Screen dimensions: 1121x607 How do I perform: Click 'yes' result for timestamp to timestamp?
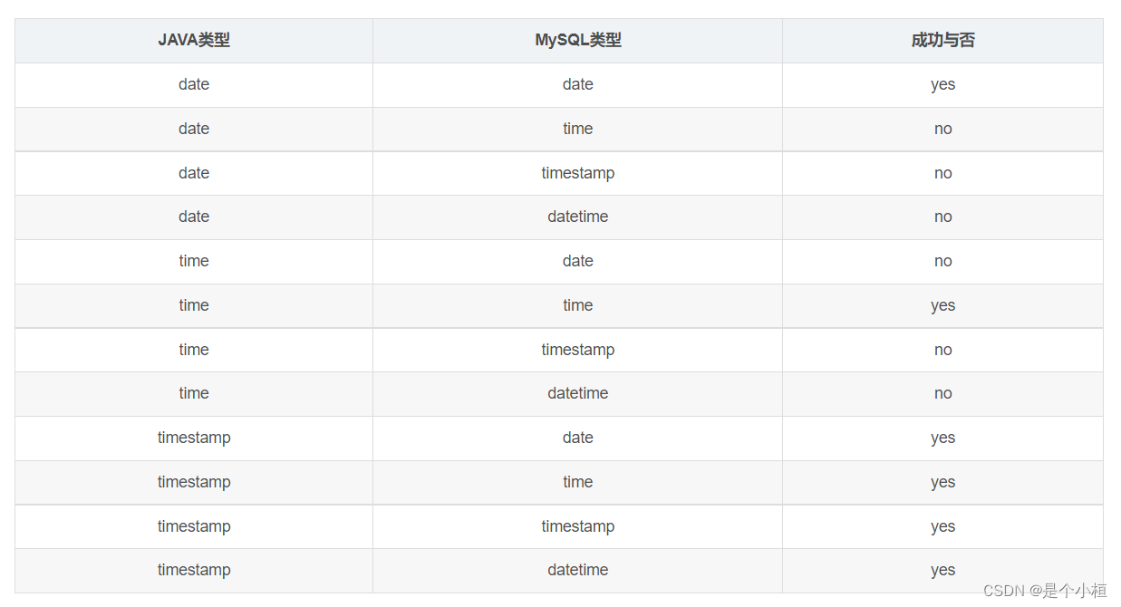[x=942, y=526]
